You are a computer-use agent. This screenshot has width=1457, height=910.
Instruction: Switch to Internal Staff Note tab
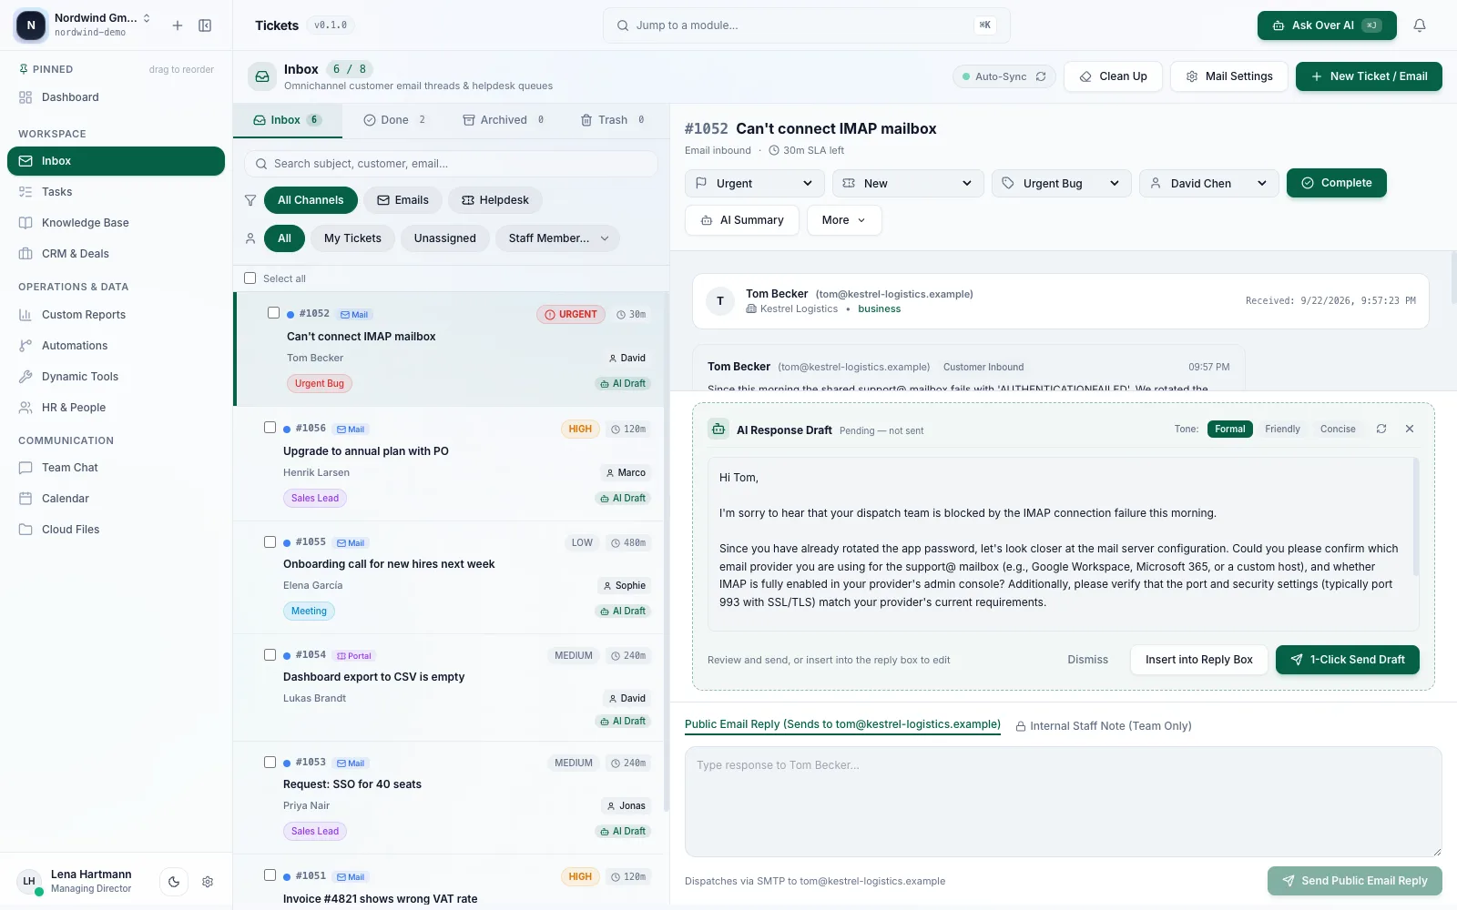1104,726
